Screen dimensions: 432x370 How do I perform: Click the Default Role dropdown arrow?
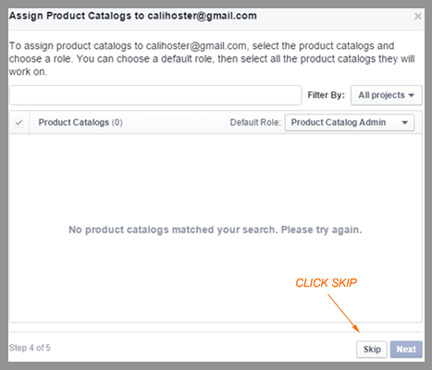coord(405,123)
